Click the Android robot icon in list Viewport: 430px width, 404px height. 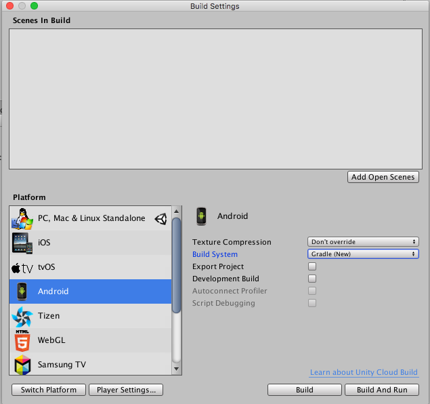[22, 291]
